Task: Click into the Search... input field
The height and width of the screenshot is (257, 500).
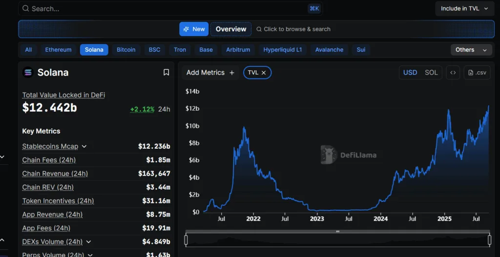Action: 170,9
